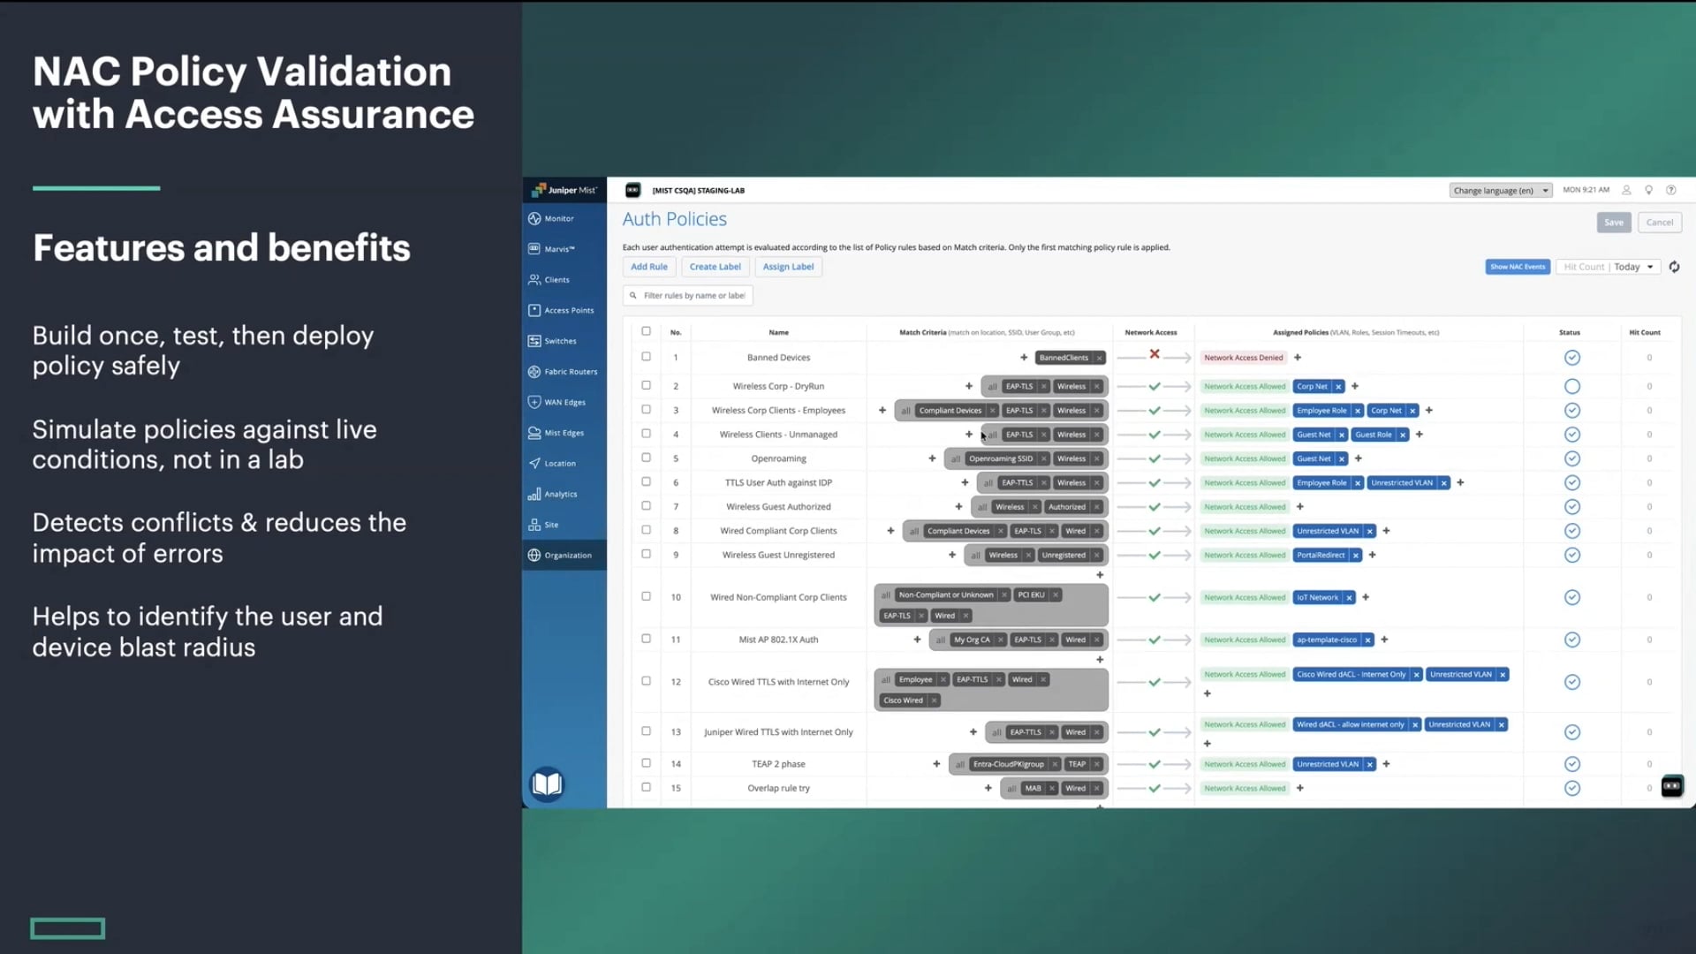Click the ap-template-cisco policy label
This screenshot has height=954, width=1696.
pyautogui.click(x=1327, y=640)
